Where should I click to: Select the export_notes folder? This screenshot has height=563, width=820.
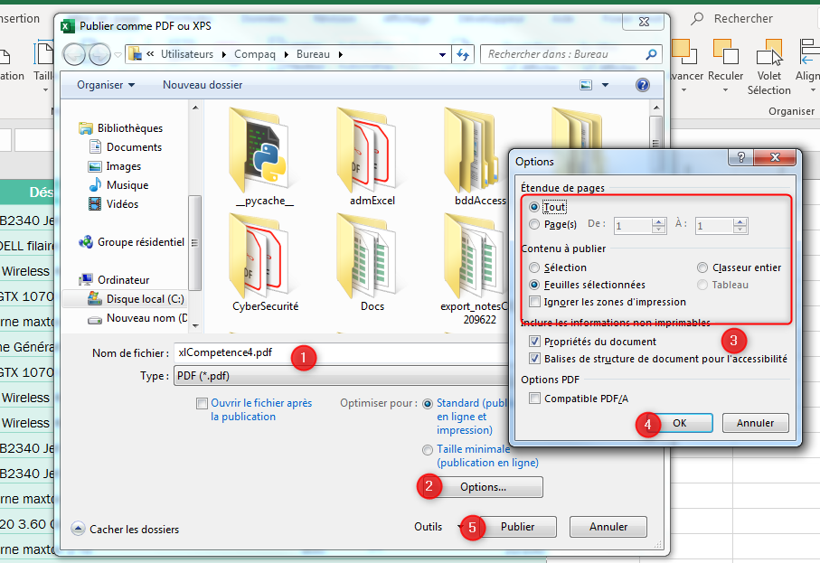tap(473, 256)
